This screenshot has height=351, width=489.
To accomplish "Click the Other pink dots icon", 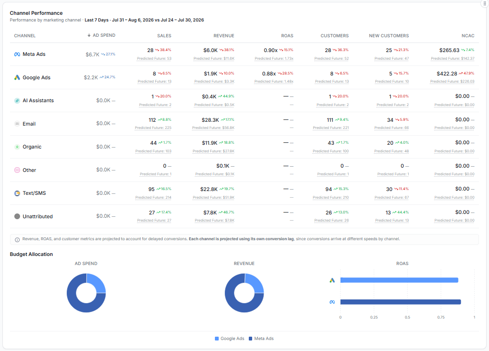I will pyautogui.click(x=17, y=170).
